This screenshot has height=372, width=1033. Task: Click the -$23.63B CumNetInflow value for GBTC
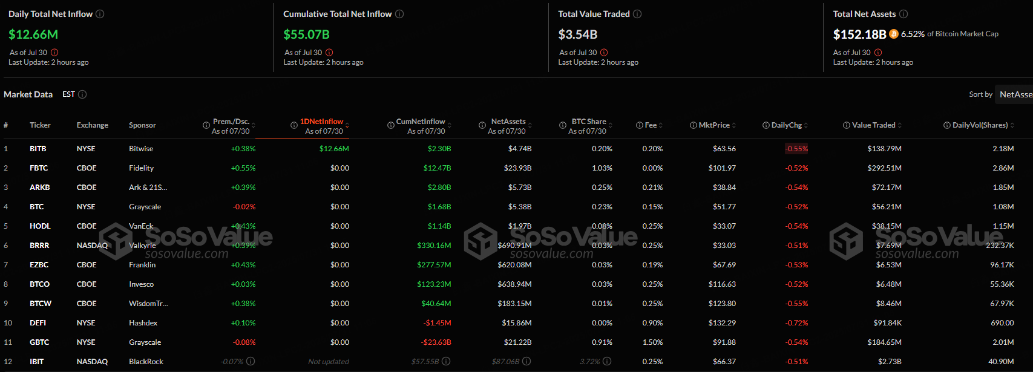436,342
